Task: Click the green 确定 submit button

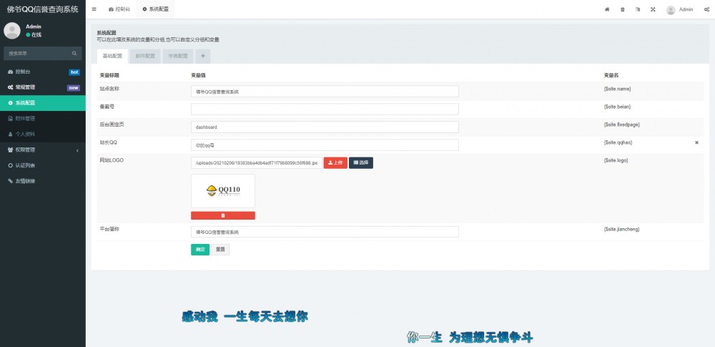Action: [199, 250]
